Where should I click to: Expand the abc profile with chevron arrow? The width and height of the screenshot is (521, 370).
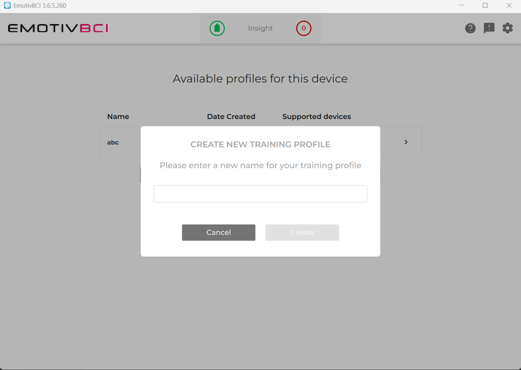coord(406,142)
